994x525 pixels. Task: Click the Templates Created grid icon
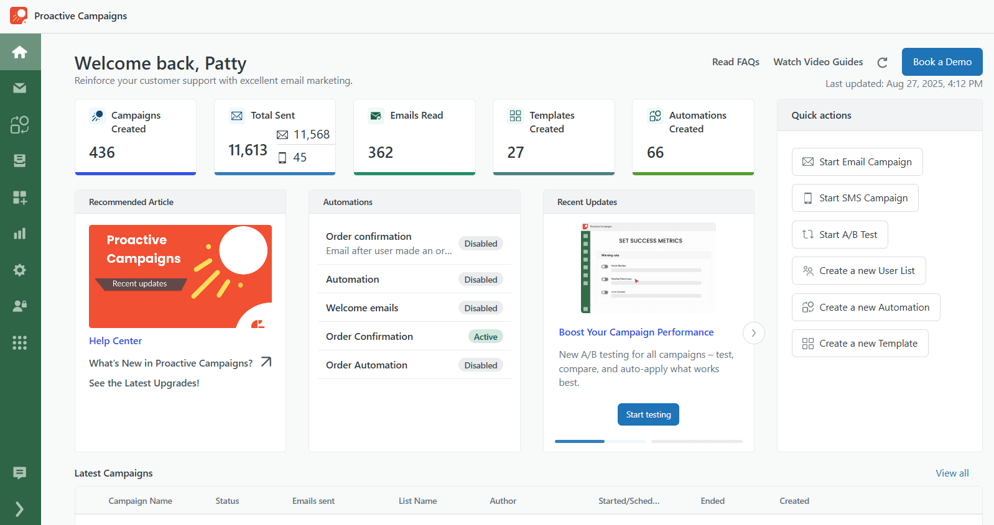(x=515, y=116)
